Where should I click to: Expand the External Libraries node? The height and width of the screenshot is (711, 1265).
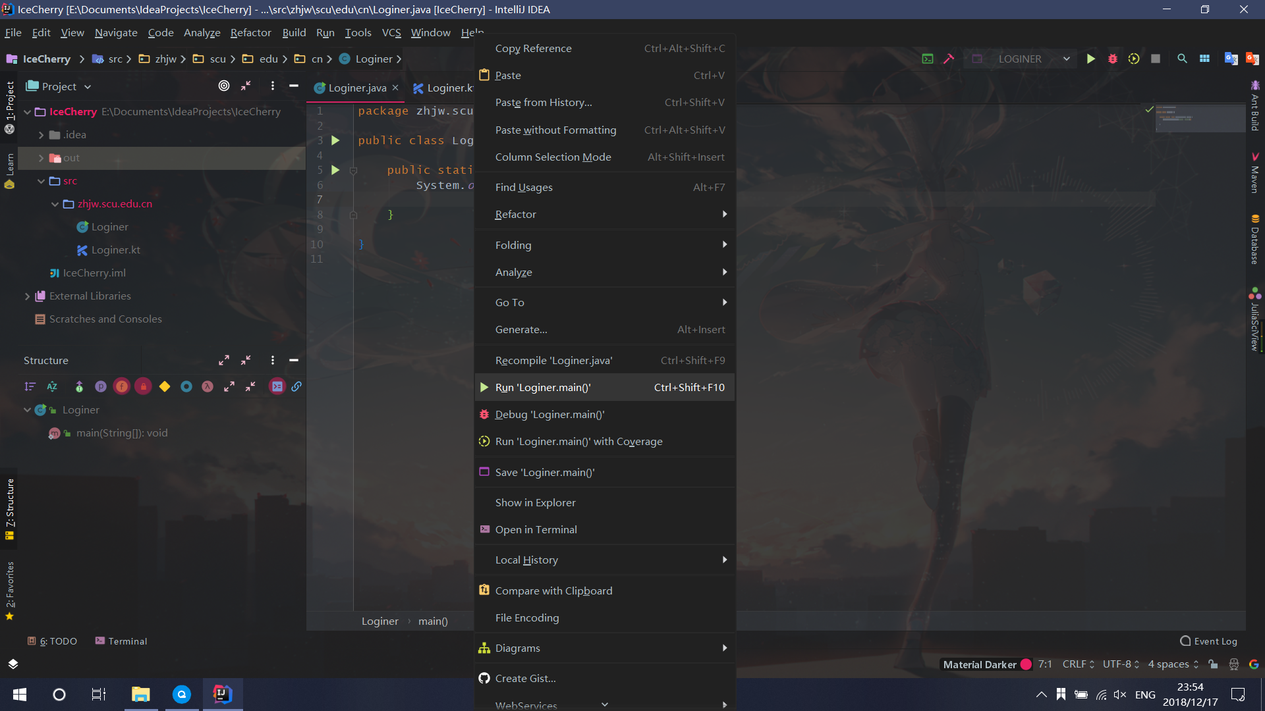point(26,296)
